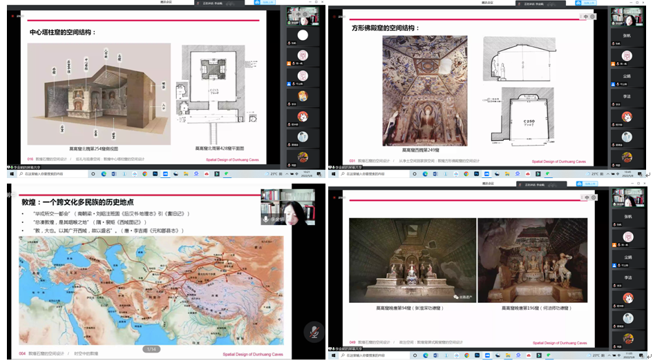Screen dimensions: 653x363
Task: Select speaker video thumbnail on 敦煌 map slide
Action: (287, 207)
